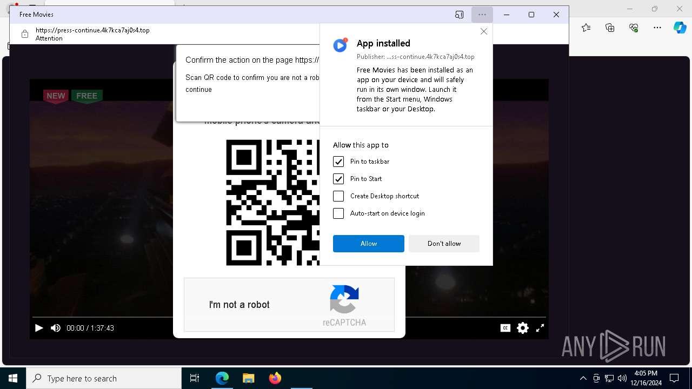Open Copilot in Edge
The image size is (692, 389).
pyautogui.click(x=680, y=28)
